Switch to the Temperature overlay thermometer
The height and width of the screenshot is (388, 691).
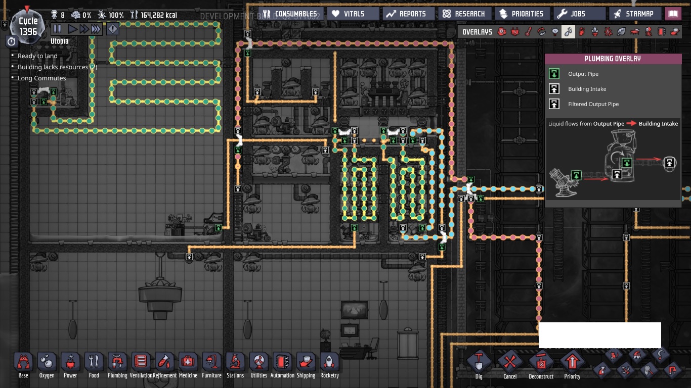tap(528, 32)
